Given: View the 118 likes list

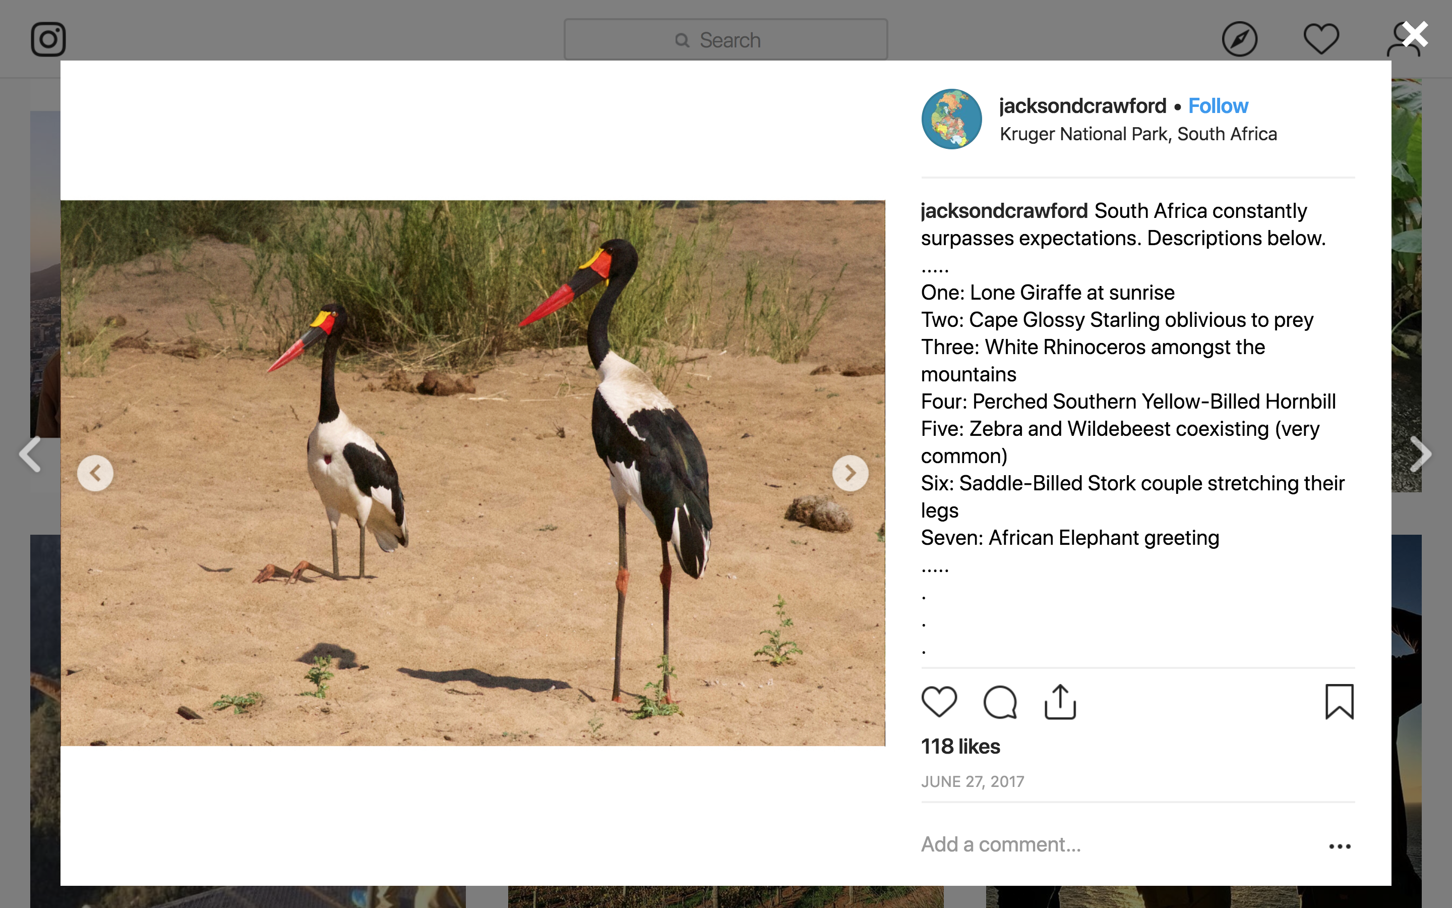Looking at the screenshot, I should [x=960, y=747].
